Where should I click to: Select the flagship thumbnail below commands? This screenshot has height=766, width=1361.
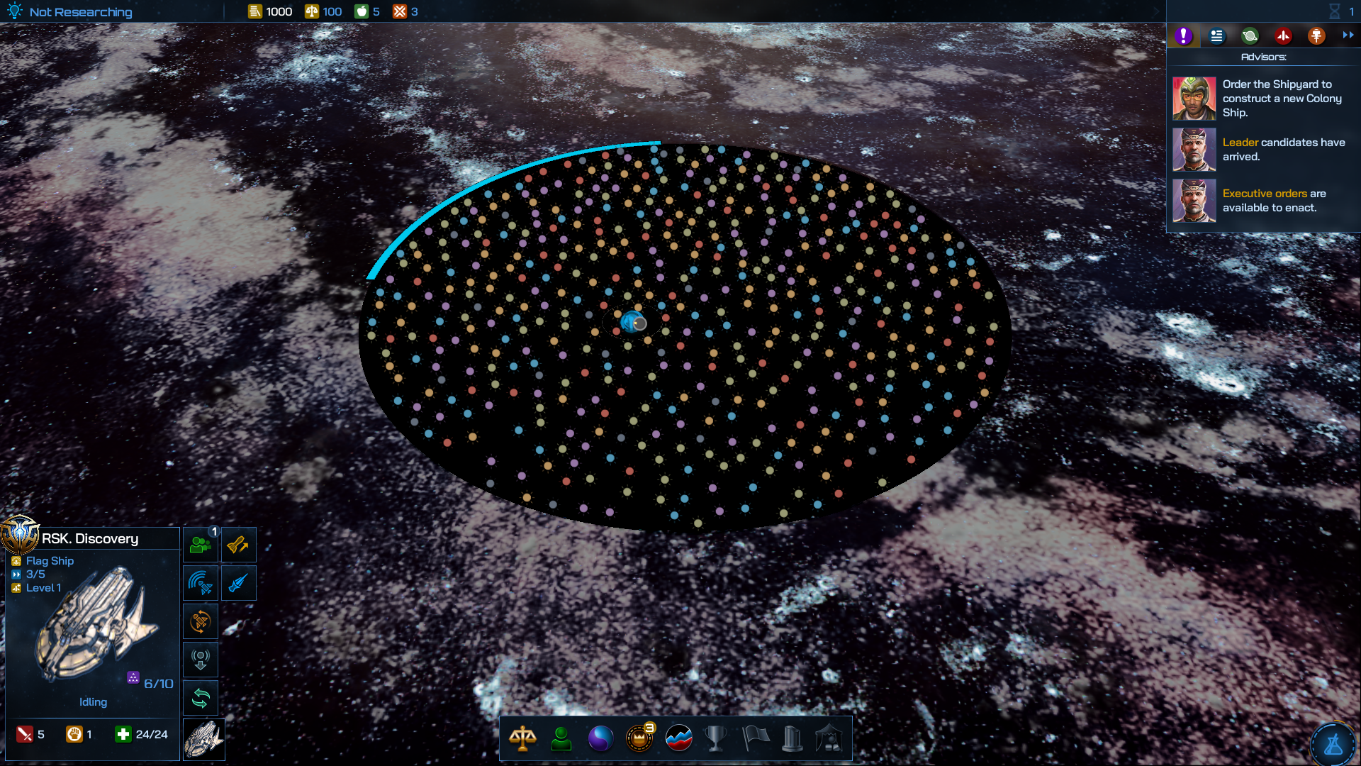(204, 739)
